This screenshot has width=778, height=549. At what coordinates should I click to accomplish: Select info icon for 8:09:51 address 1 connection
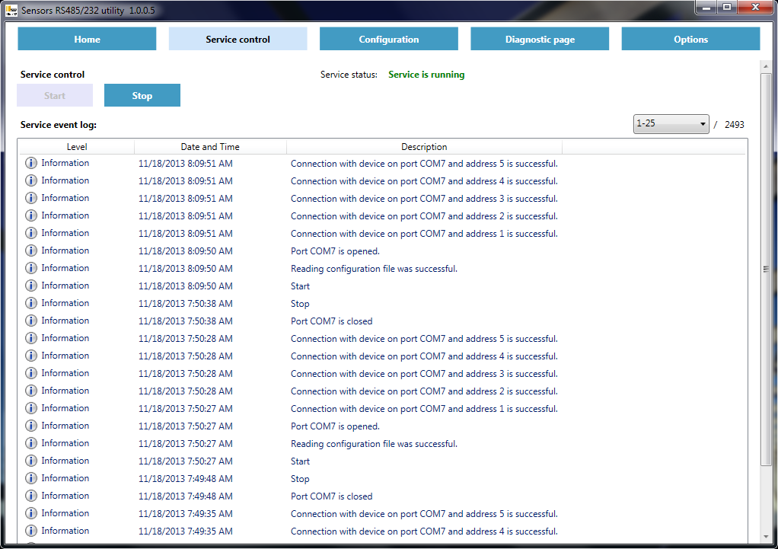[x=30, y=233]
